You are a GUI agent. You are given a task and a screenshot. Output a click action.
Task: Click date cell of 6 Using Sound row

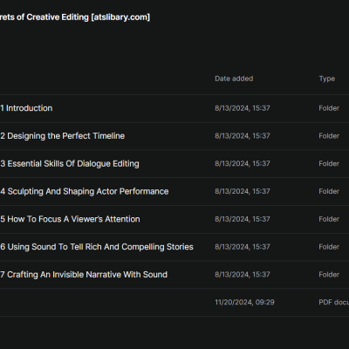(243, 247)
